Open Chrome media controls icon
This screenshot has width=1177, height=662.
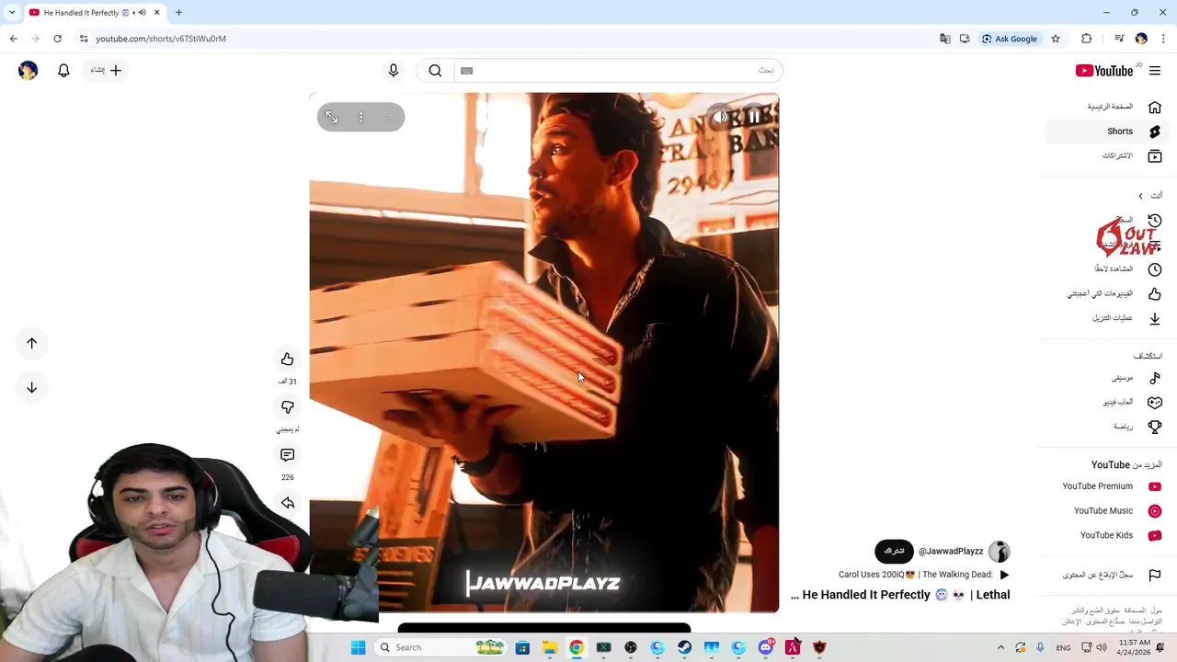[1119, 39]
